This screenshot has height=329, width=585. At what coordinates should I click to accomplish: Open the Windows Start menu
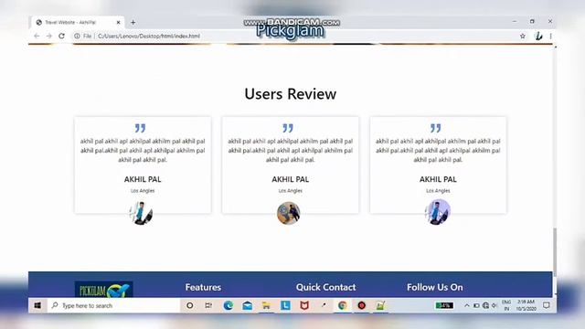[37, 305]
